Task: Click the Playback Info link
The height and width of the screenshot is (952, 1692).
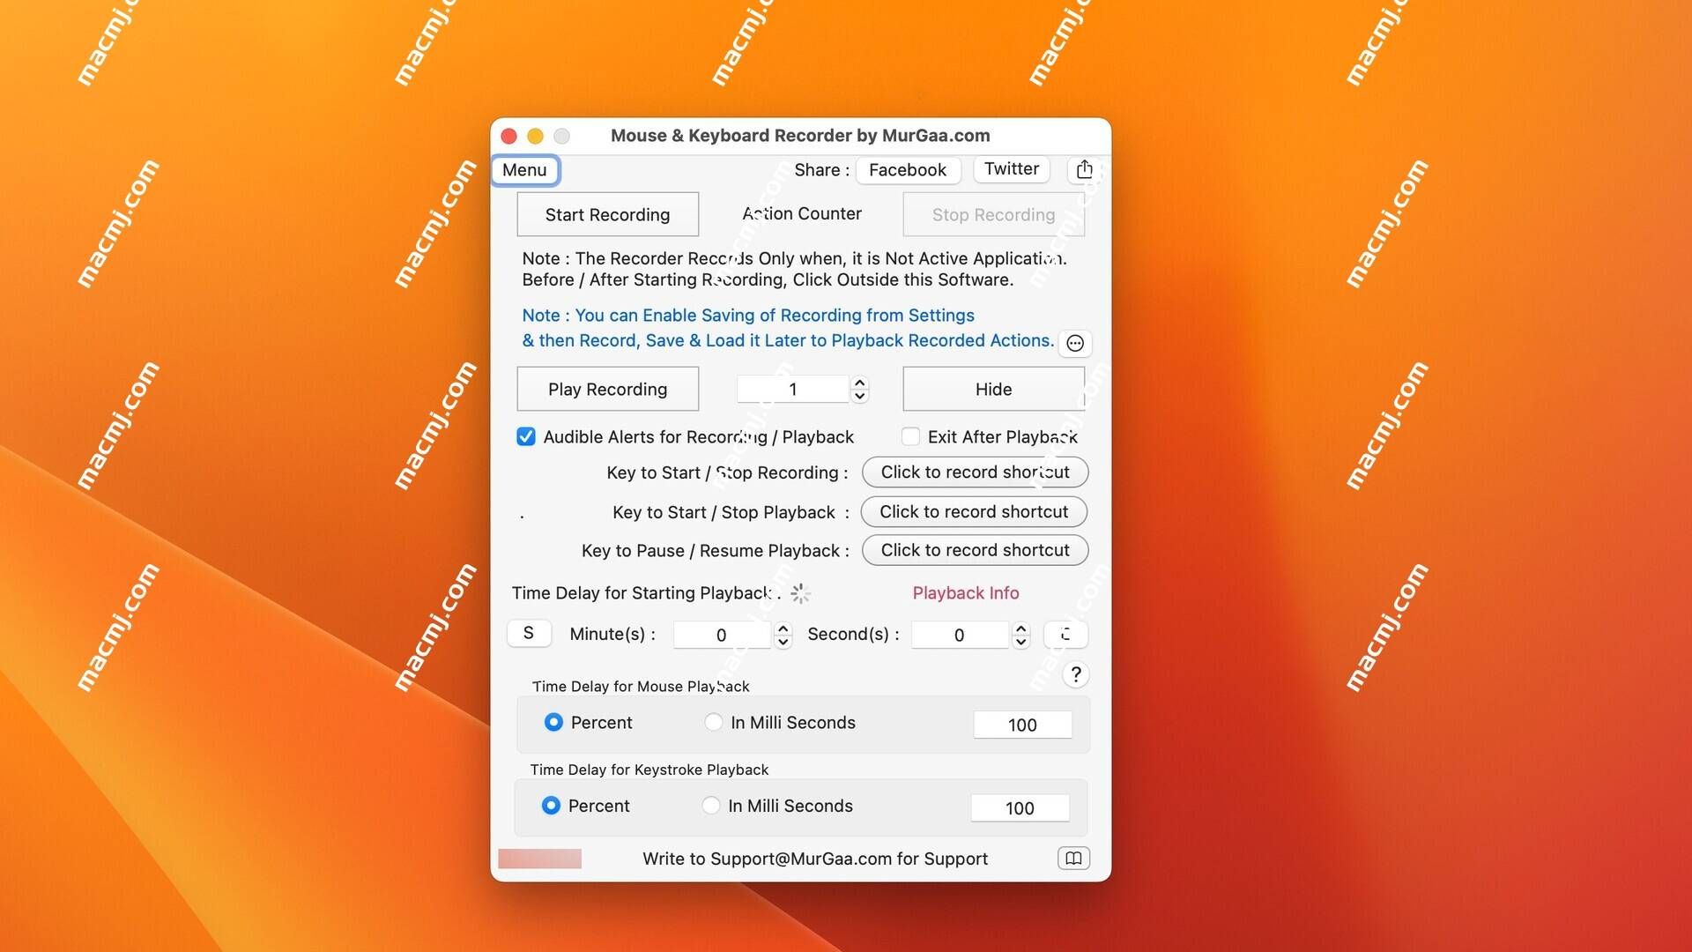Action: tap(966, 593)
